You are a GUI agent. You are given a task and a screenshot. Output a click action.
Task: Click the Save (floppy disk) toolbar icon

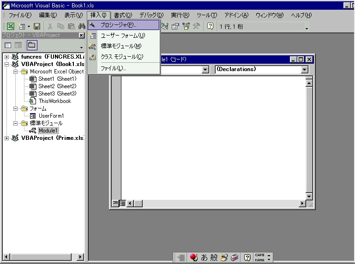tap(37, 26)
